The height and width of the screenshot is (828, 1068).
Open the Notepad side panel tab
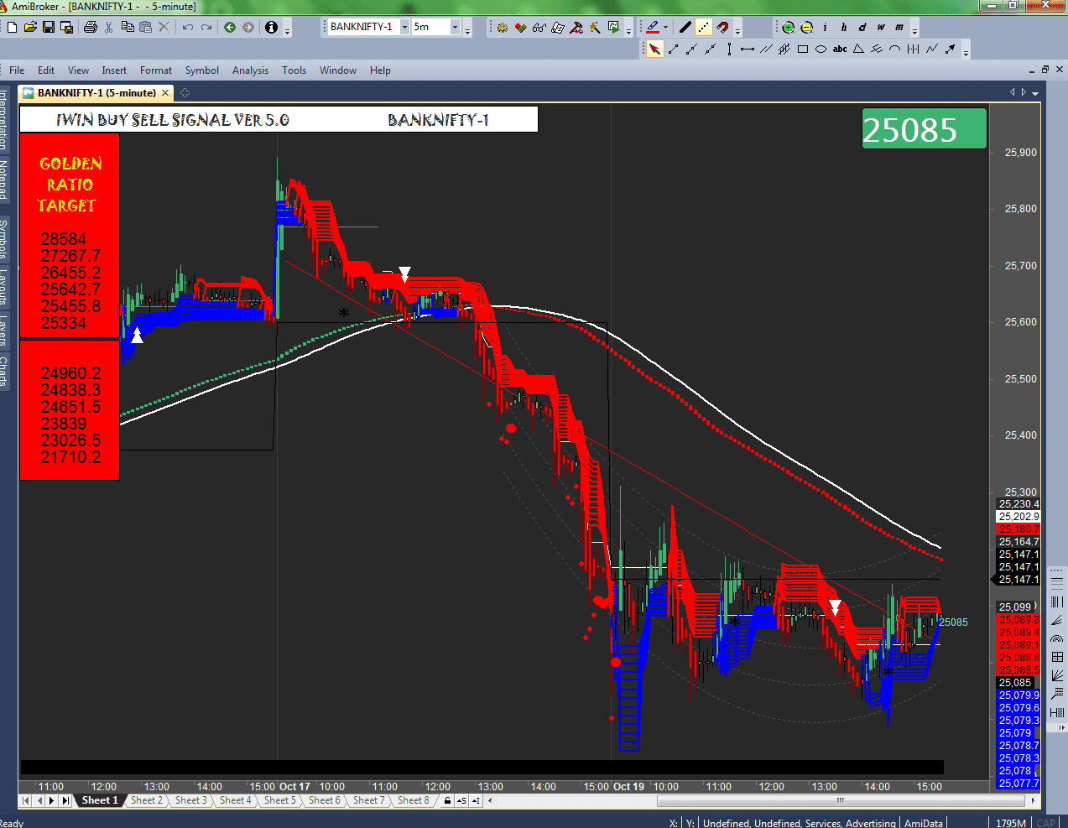(x=4, y=180)
